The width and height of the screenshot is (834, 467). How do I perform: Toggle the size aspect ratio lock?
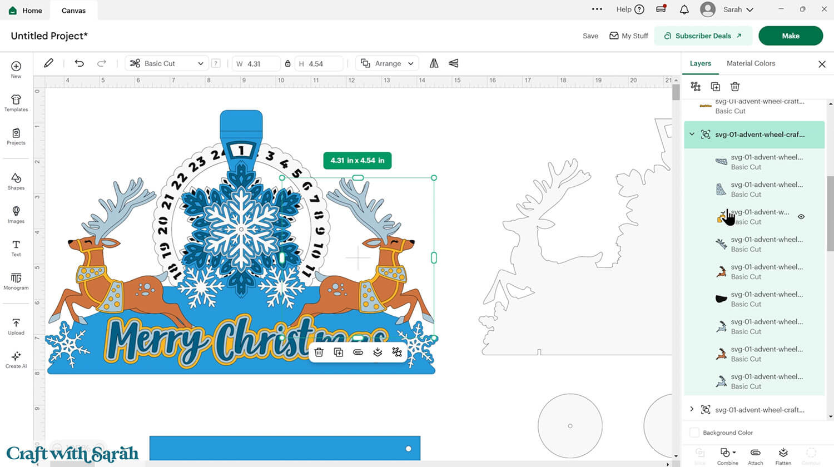tap(287, 63)
